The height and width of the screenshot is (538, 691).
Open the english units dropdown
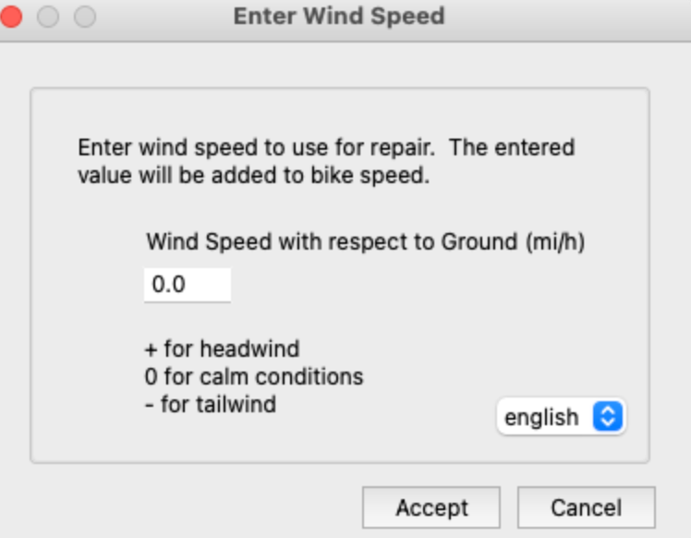561,417
